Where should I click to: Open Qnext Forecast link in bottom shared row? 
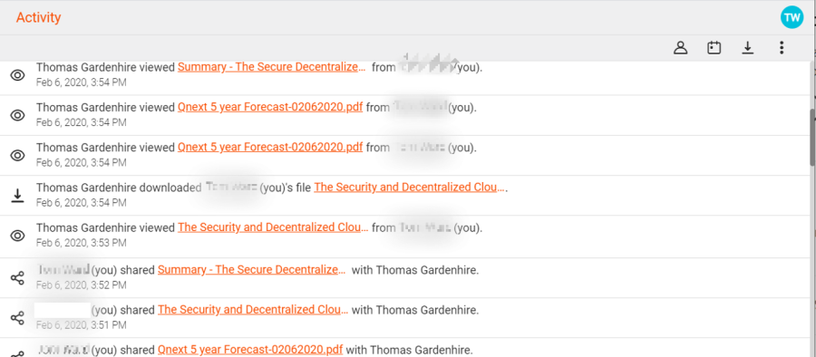250,350
